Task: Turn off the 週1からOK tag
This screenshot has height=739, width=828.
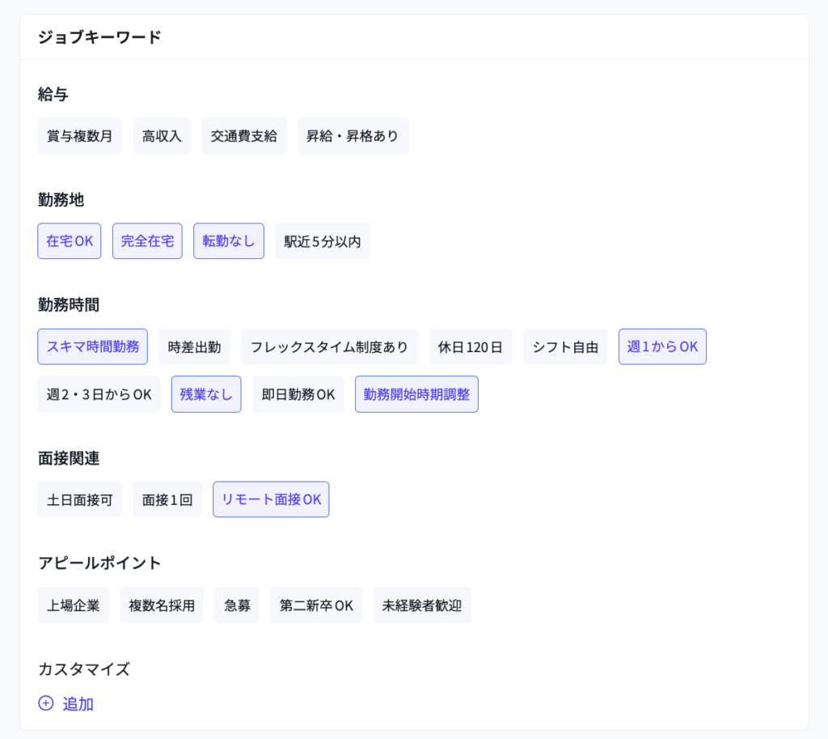Action: (662, 346)
